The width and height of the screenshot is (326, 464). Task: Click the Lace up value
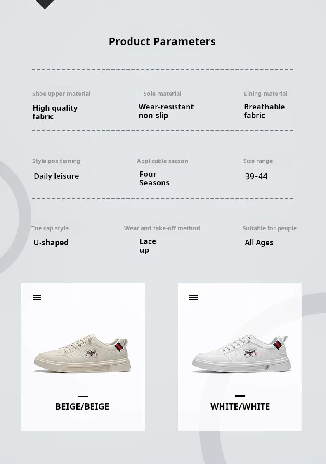click(148, 246)
